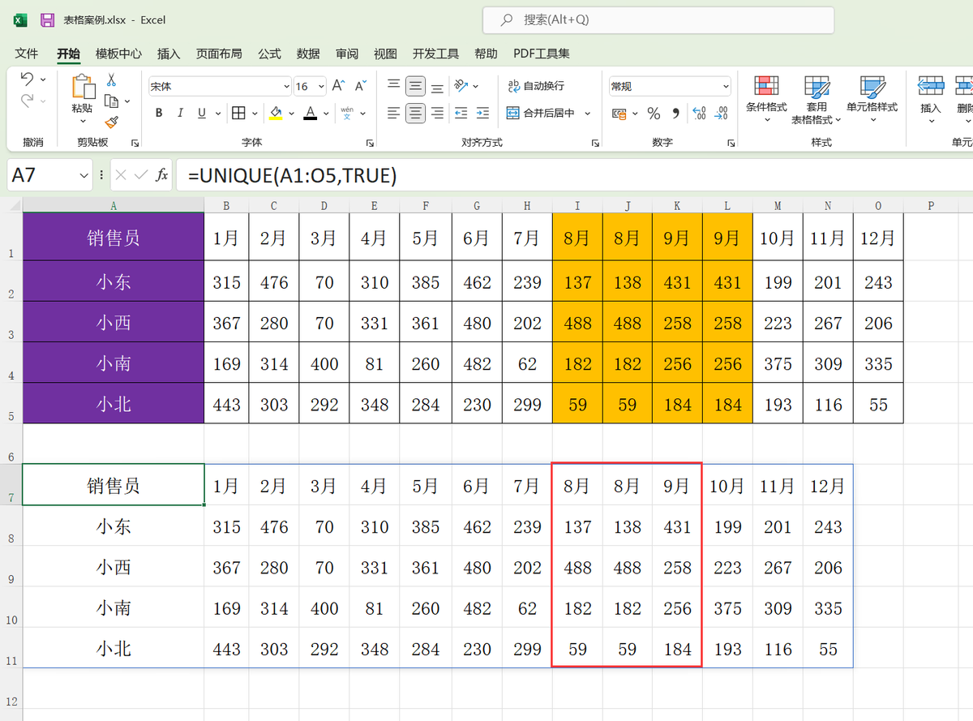The height and width of the screenshot is (721, 973).
Task: Open Format as Table (套用表格格式)
Action: [x=817, y=100]
